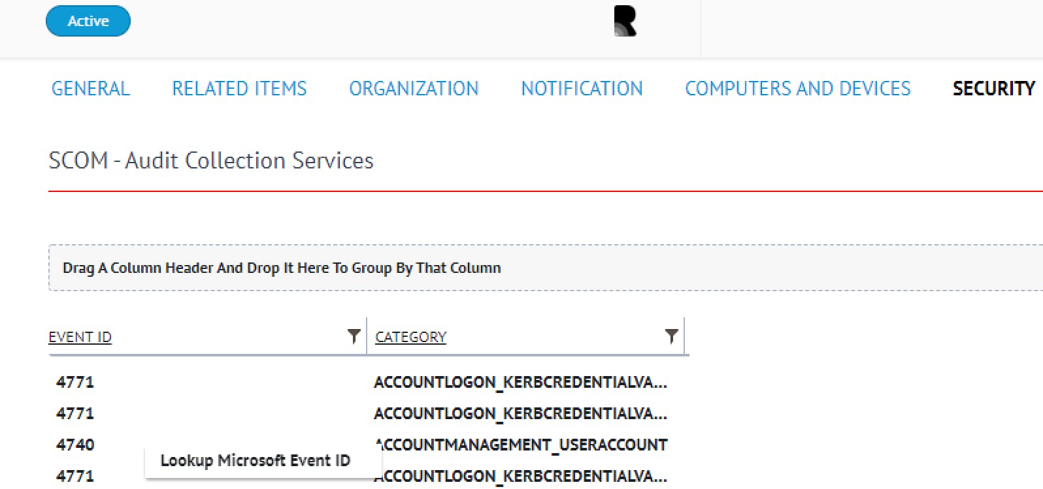This screenshot has height=489, width=1043.
Task: Sort by the EVENT ID column header
Action: click(80, 337)
